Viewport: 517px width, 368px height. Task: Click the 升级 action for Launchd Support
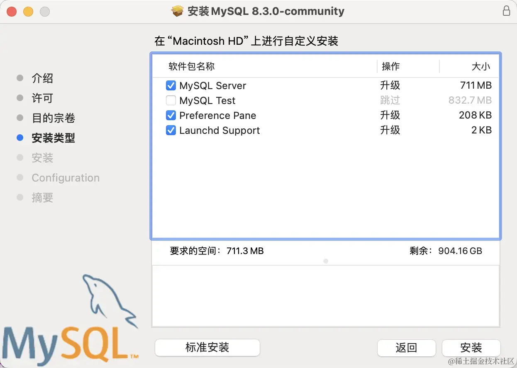pyautogui.click(x=390, y=130)
